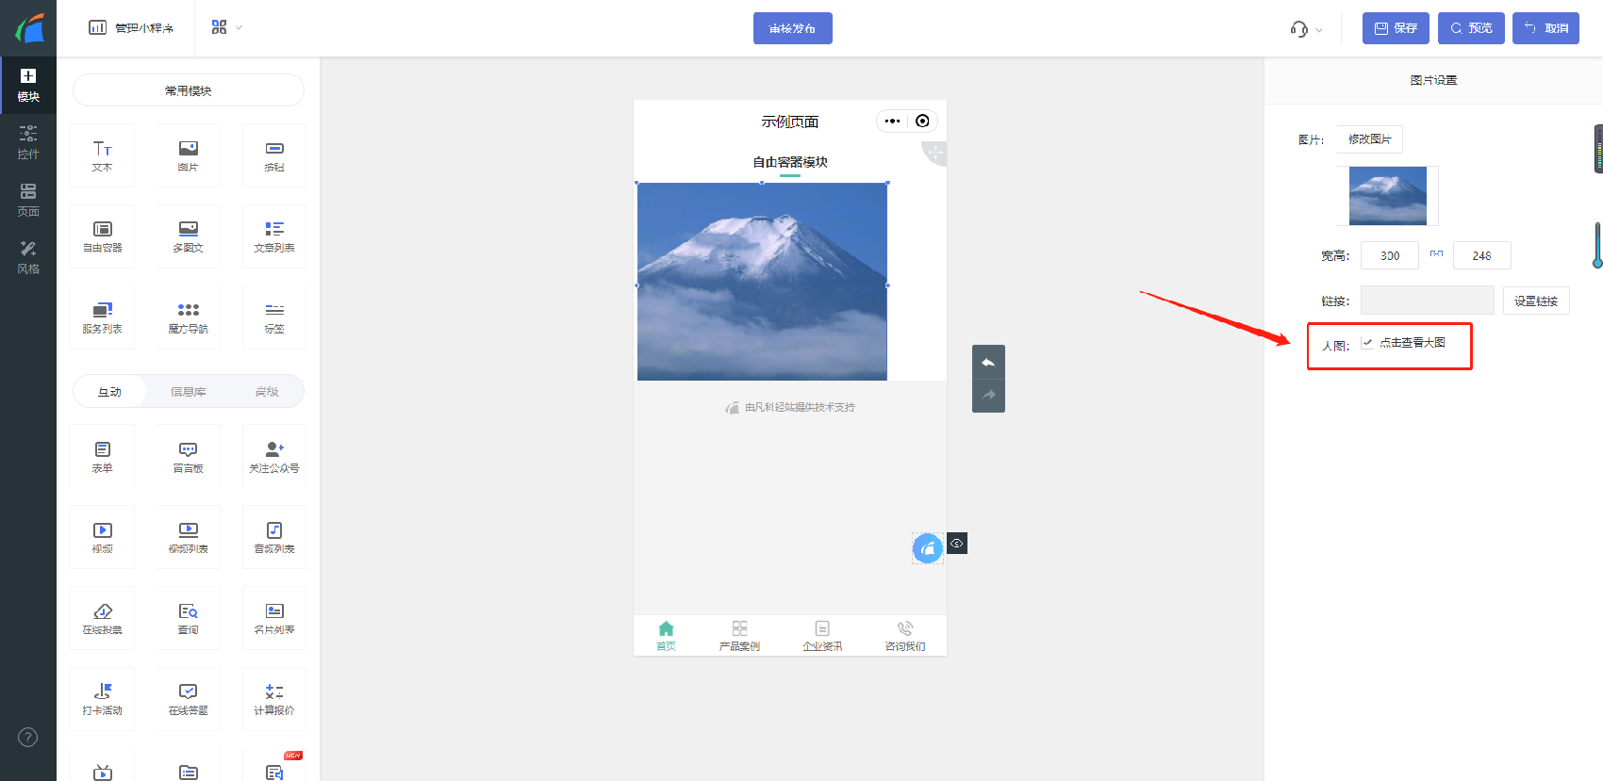
Task: Click the site logo at top left
Action: point(29,28)
